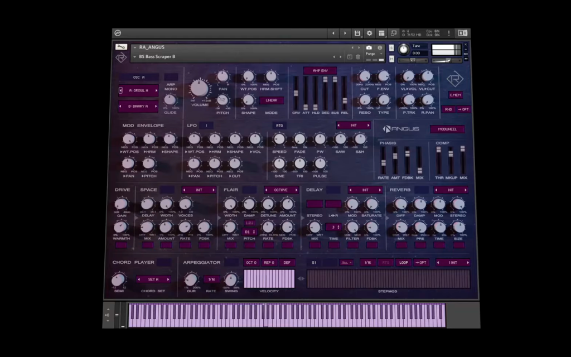Toggle the LOOP button in the step modulator
The height and width of the screenshot is (357, 571).
tap(404, 263)
